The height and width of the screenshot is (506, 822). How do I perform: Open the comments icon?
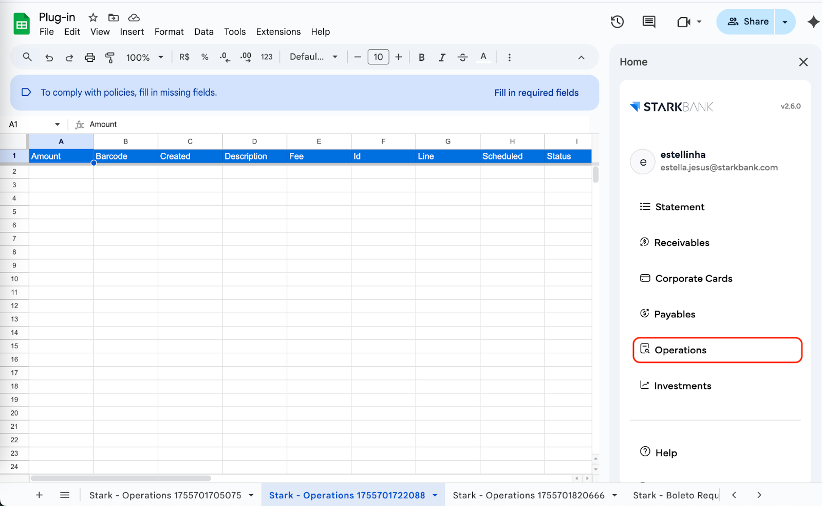649,22
